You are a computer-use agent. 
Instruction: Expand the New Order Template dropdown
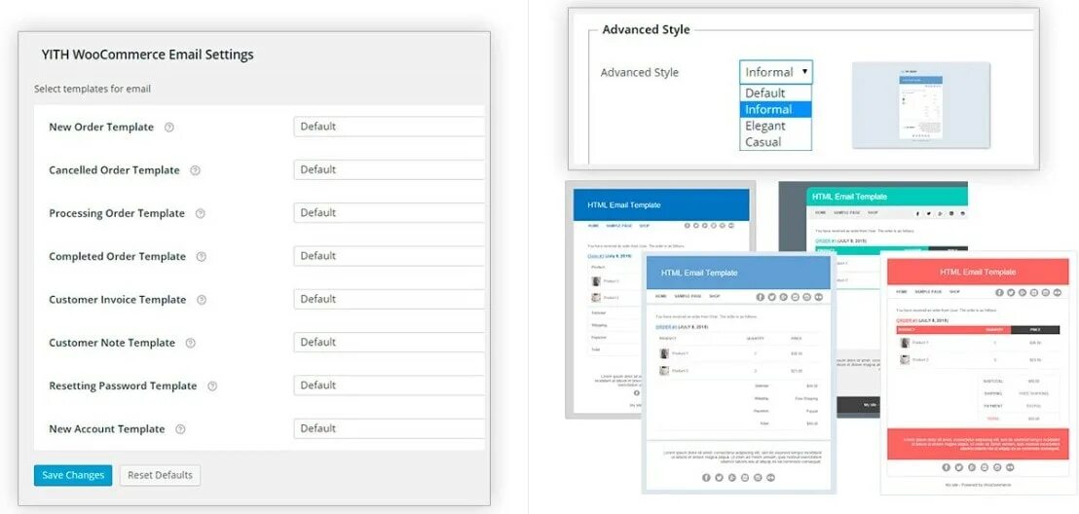(389, 127)
